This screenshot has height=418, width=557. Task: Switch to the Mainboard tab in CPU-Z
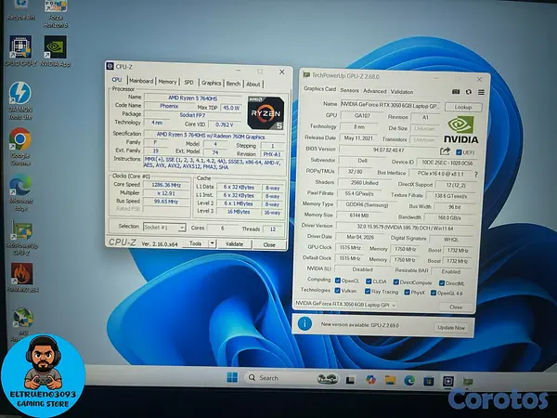click(x=141, y=81)
